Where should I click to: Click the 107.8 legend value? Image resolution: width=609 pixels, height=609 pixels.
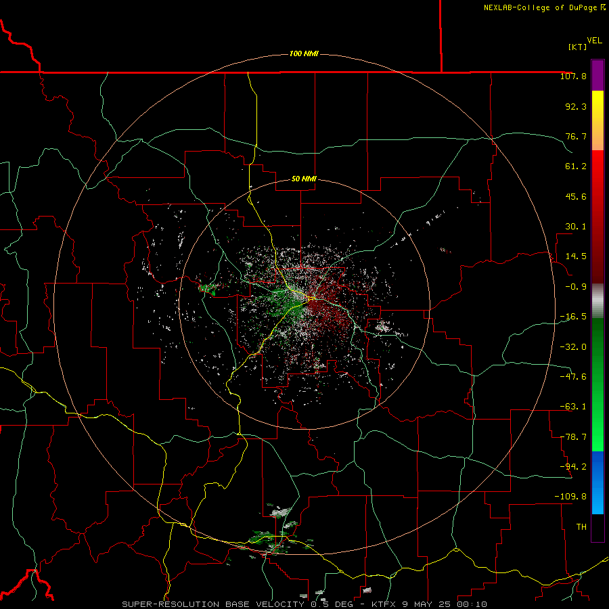coord(573,76)
